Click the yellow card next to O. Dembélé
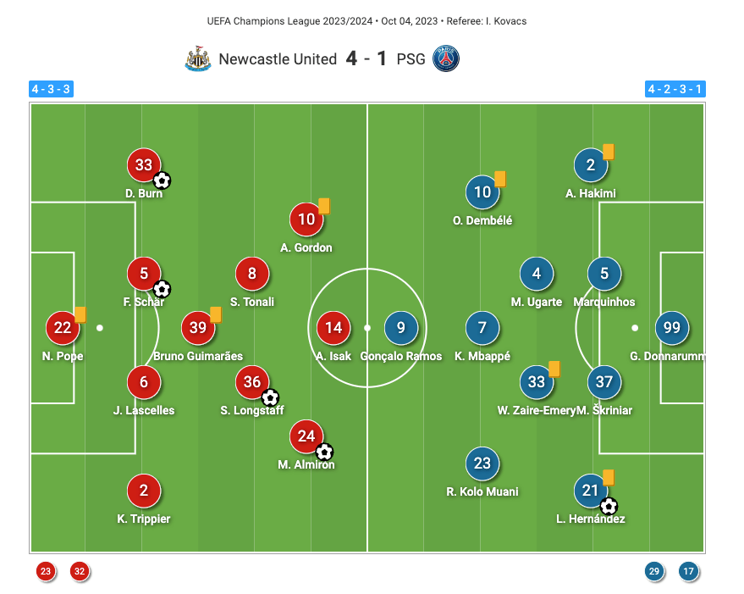This screenshot has height=594, width=744. tap(500, 178)
